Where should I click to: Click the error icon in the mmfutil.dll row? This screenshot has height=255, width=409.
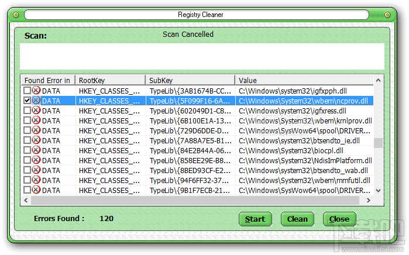[x=36, y=180]
